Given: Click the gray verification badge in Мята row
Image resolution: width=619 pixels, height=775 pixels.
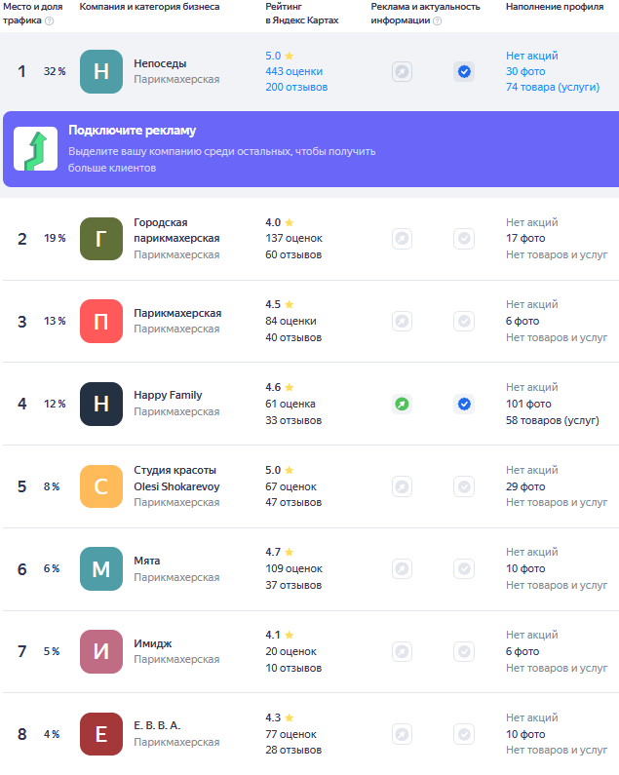Looking at the screenshot, I should coord(464,569).
